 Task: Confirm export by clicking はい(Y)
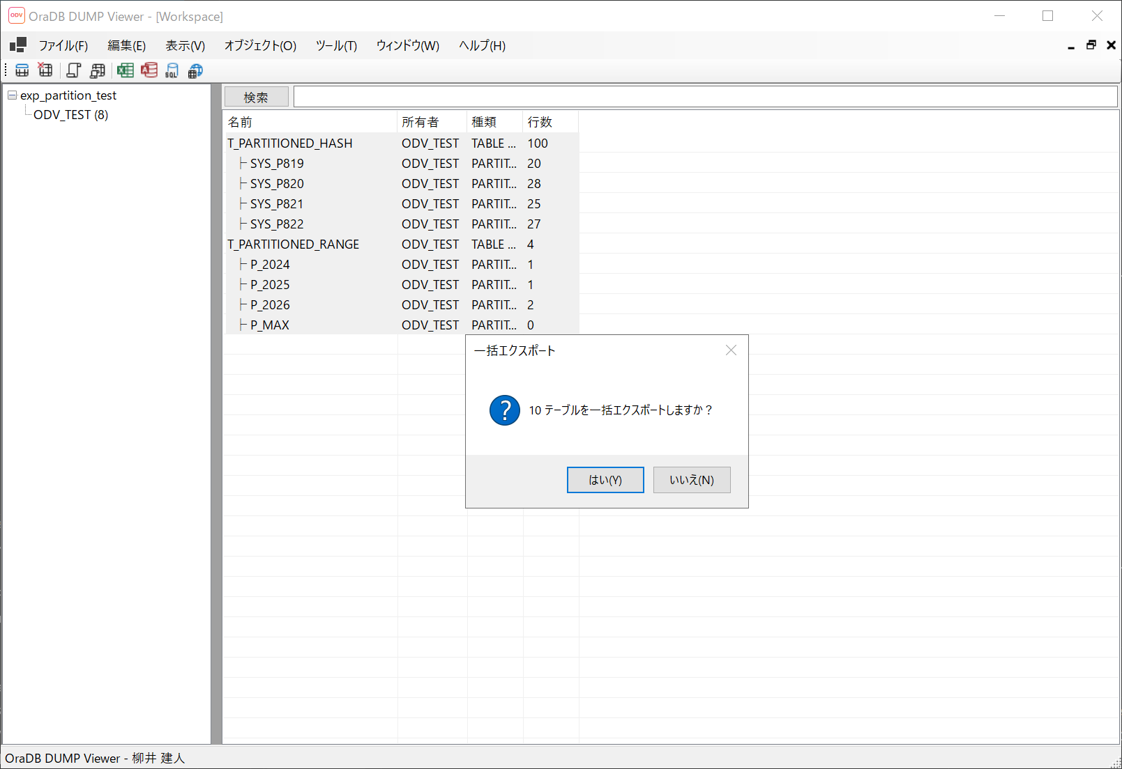coord(605,479)
